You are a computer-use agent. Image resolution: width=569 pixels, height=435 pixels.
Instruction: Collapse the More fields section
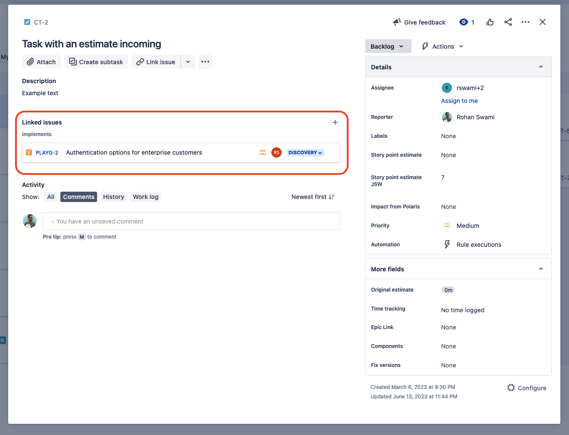(541, 268)
